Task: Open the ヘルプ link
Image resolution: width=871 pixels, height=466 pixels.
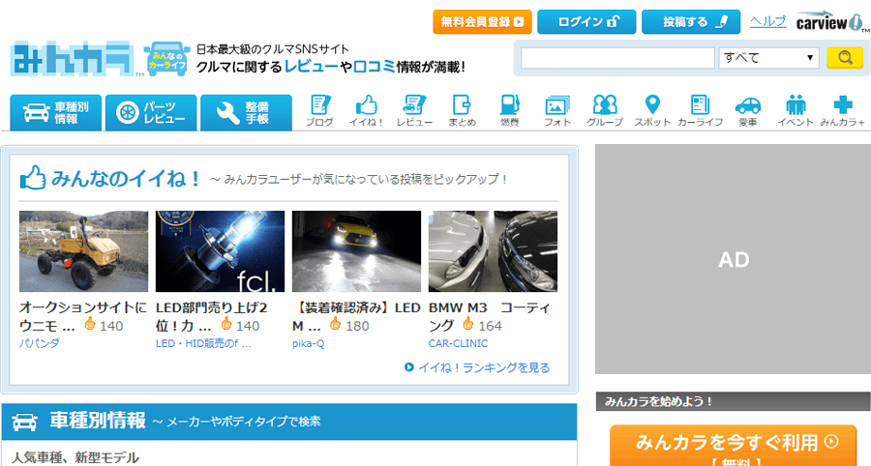Action: pyautogui.click(x=767, y=21)
